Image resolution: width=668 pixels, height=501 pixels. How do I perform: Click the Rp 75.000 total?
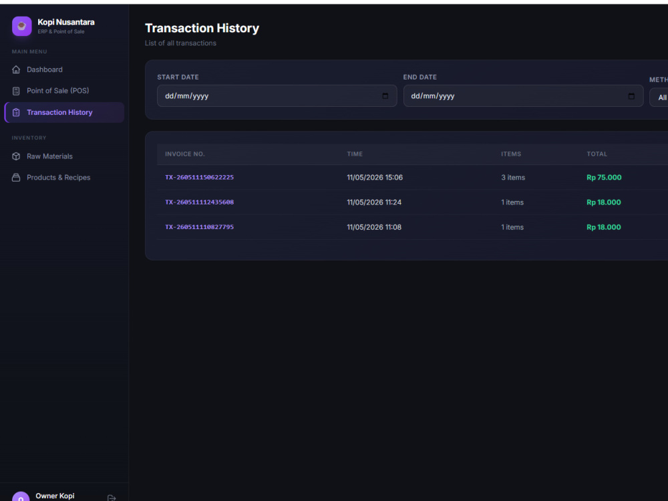click(x=604, y=178)
